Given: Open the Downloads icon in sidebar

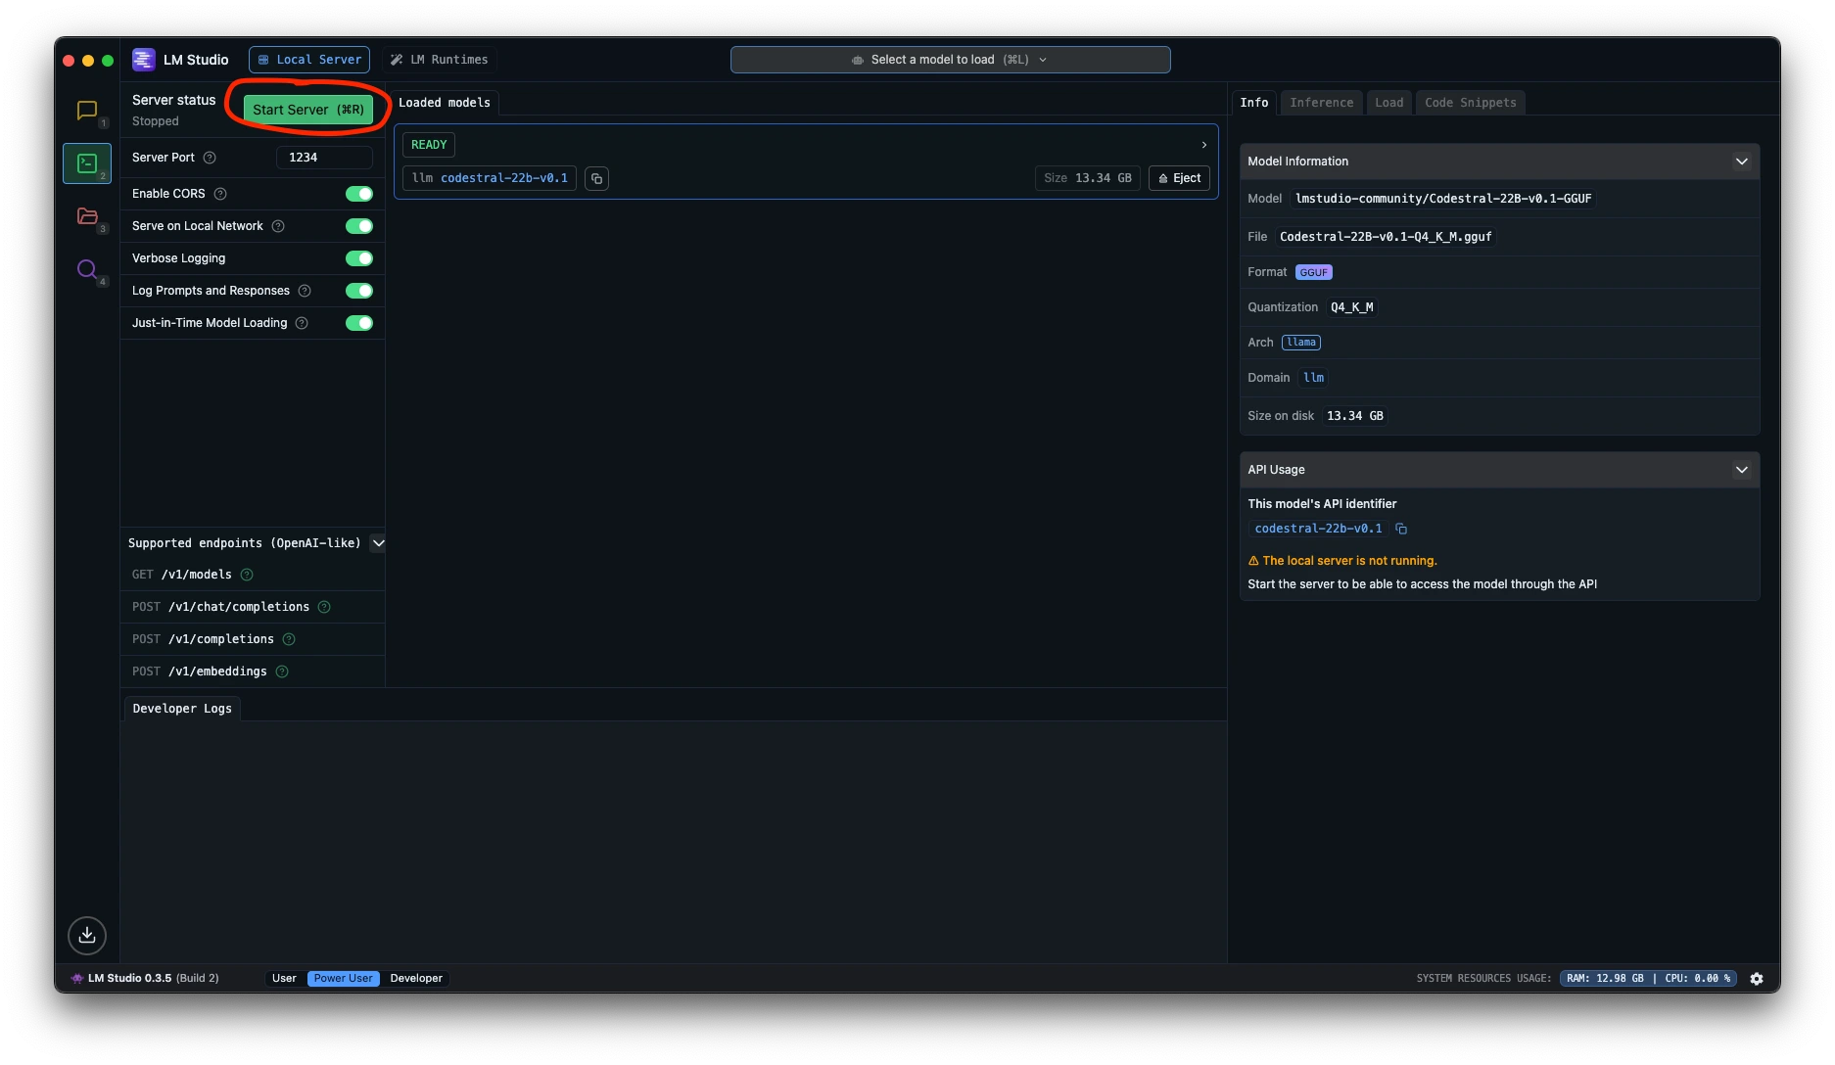Looking at the screenshot, I should (x=87, y=935).
